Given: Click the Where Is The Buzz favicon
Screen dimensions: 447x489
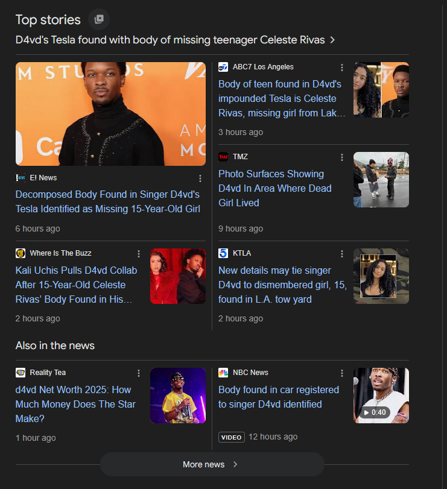Looking at the screenshot, I should 21,253.
